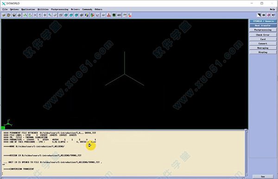This screenshot has width=278, height=179.
Task: Click the printer icon in toolbar
Action: (19, 15)
